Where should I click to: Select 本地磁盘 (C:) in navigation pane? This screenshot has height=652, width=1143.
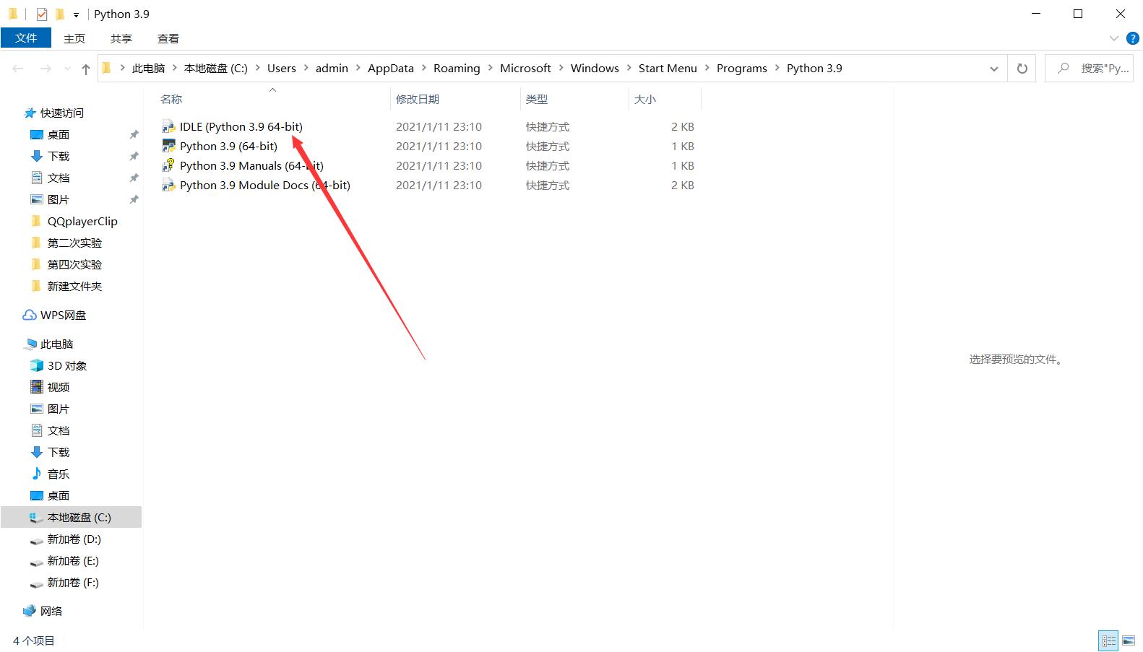[x=71, y=518]
